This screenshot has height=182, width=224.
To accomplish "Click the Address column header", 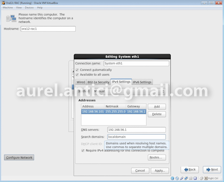I will tap(93, 106).
